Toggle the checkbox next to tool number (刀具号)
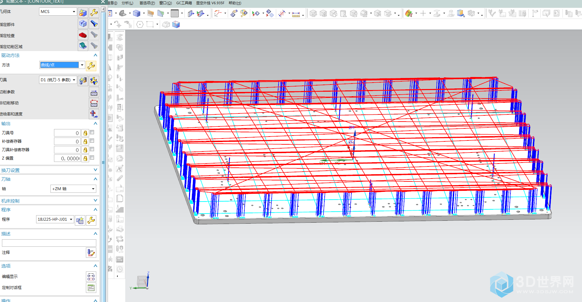Screen dimensions: 582x302 tap(92, 132)
